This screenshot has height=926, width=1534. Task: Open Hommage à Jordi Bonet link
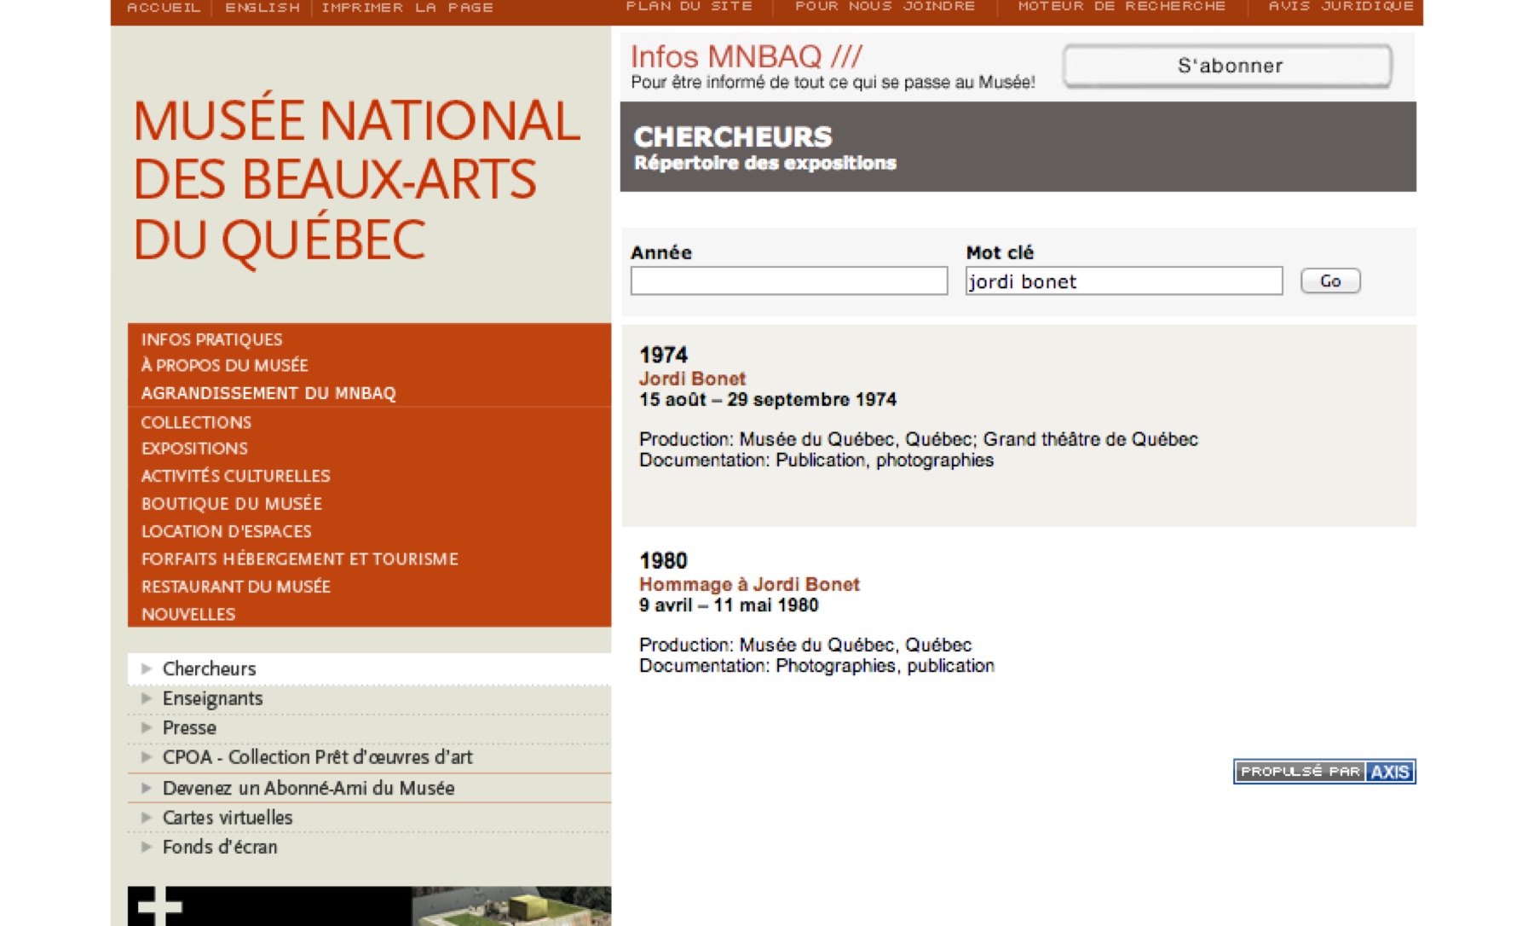[x=749, y=584]
